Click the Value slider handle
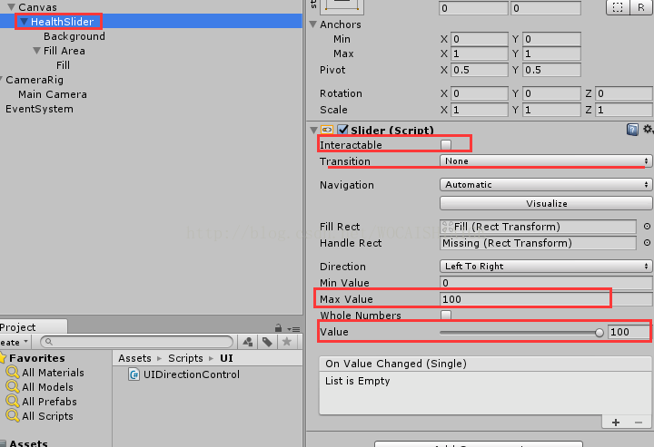 pos(599,332)
